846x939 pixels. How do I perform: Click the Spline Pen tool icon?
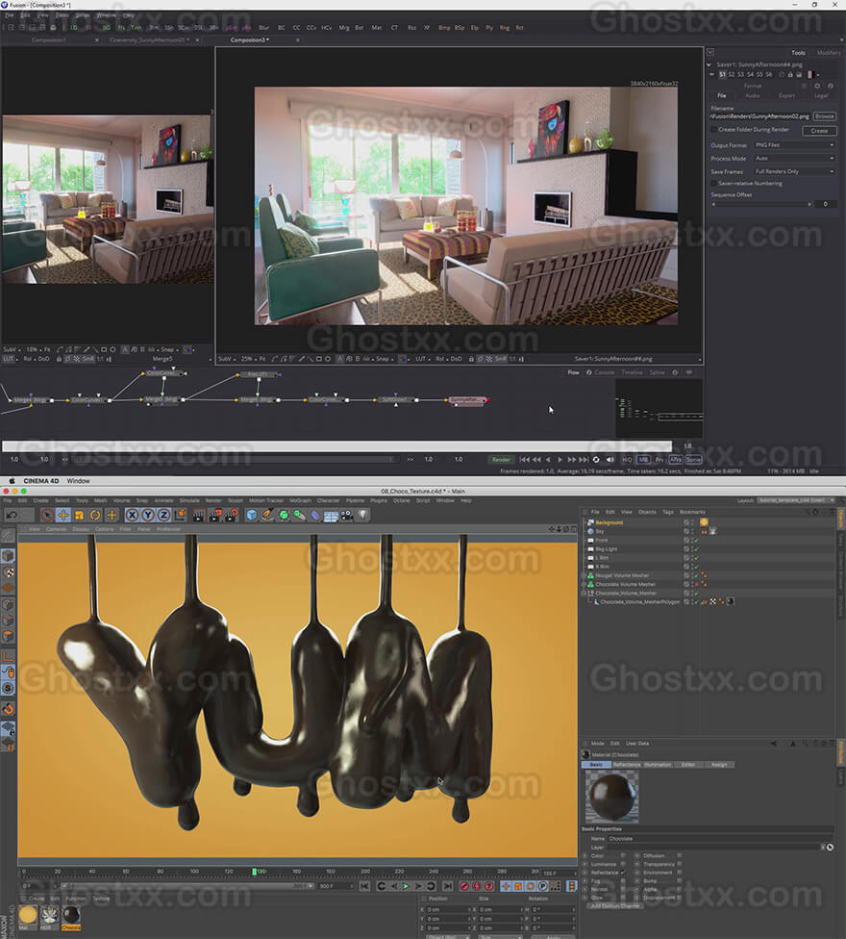pos(268,515)
